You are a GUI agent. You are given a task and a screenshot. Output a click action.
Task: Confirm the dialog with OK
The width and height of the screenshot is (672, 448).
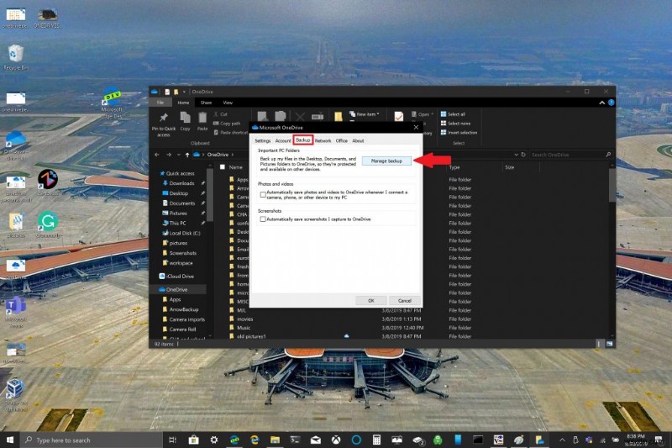click(x=371, y=301)
